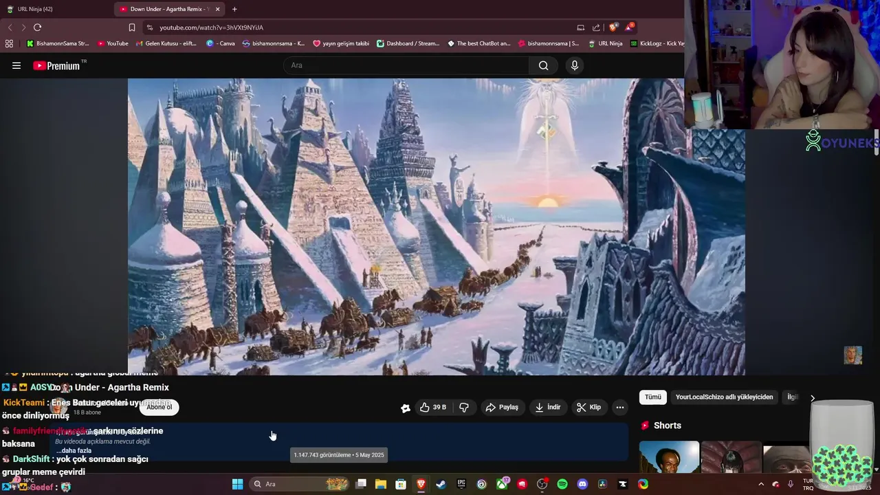The width and height of the screenshot is (880, 495).
Task: Open the Canva bookmark
Action: [221, 43]
